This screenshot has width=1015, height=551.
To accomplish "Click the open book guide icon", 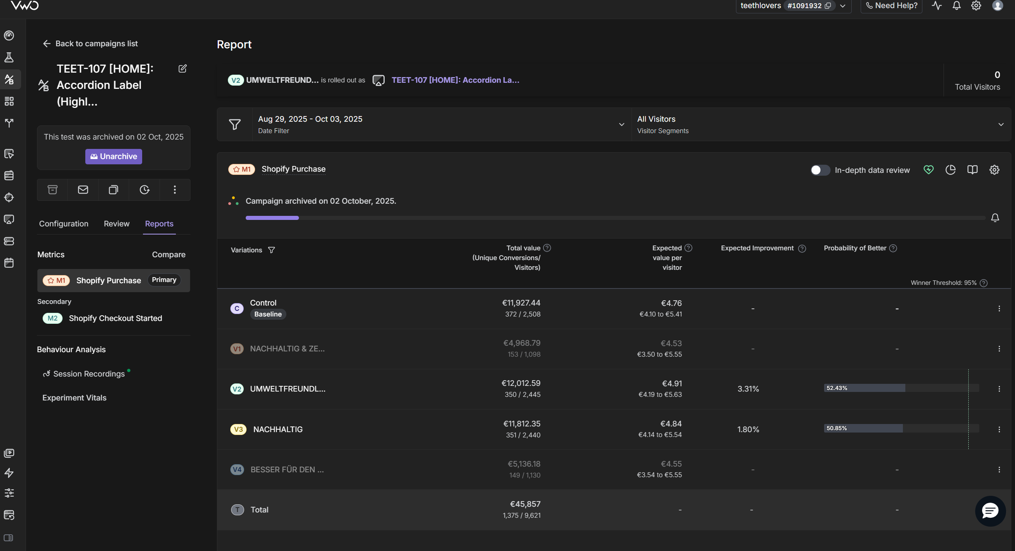I will [972, 170].
